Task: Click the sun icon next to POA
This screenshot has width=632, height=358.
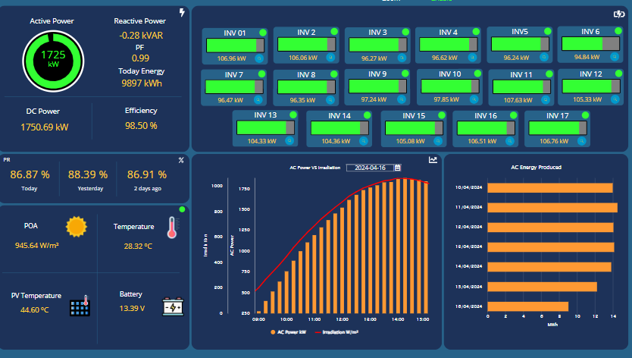Action: (76, 227)
